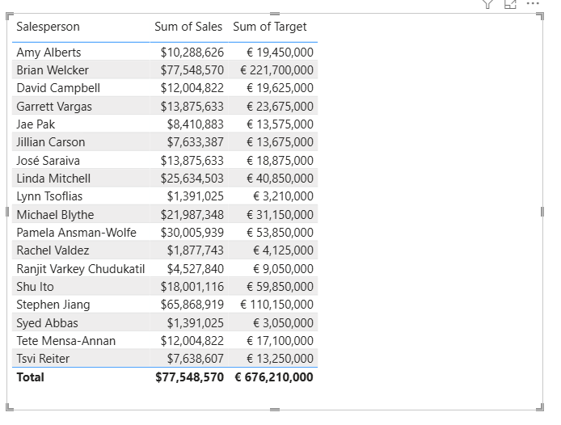This screenshot has height=425, width=561.
Task: Click Stephen Jiang's target value € 110,150,000
Action: coord(276,305)
